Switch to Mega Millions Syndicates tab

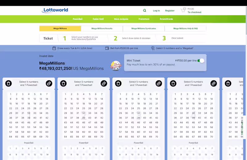(144, 28)
